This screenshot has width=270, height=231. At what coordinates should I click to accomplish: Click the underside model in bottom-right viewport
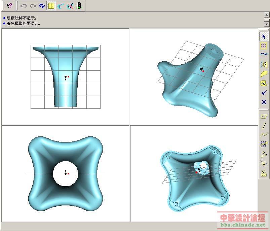pyautogui.click(x=195, y=178)
